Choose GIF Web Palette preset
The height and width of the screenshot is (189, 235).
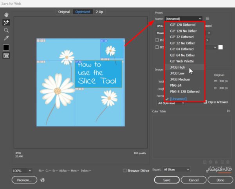point(182,61)
